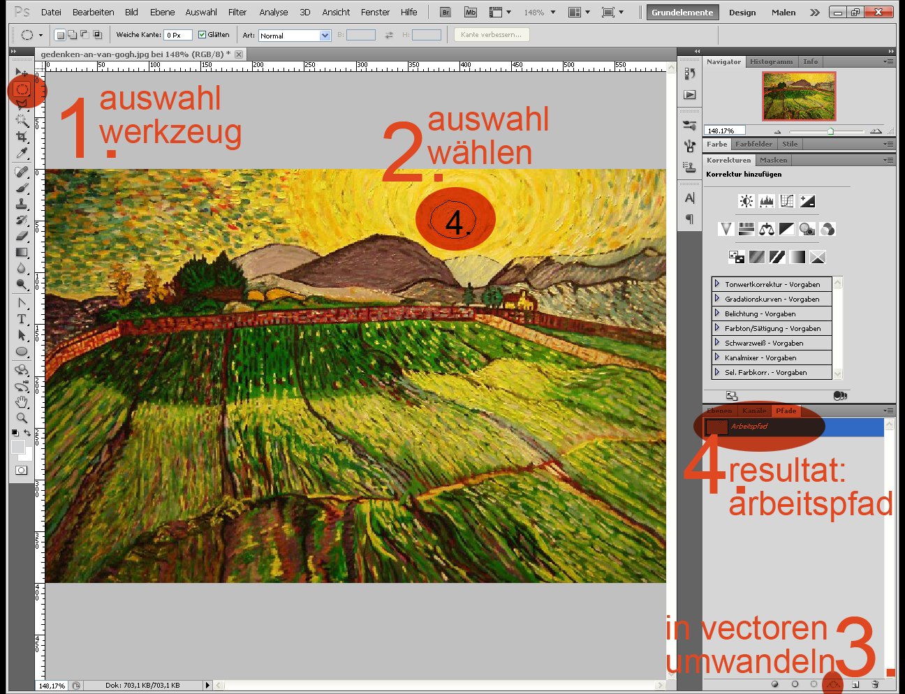Image resolution: width=905 pixels, height=694 pixels.
Task: Select the Malen workspace
Action: coord(783,13)
